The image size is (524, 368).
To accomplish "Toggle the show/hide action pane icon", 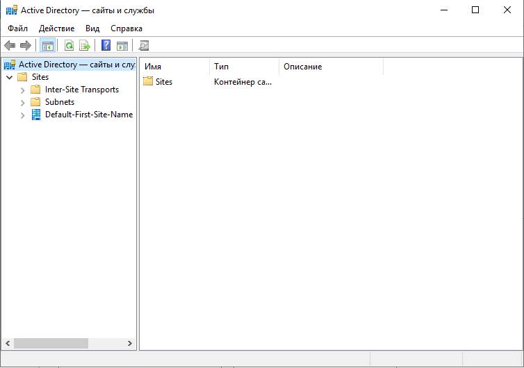I will (x=122, y=46).
